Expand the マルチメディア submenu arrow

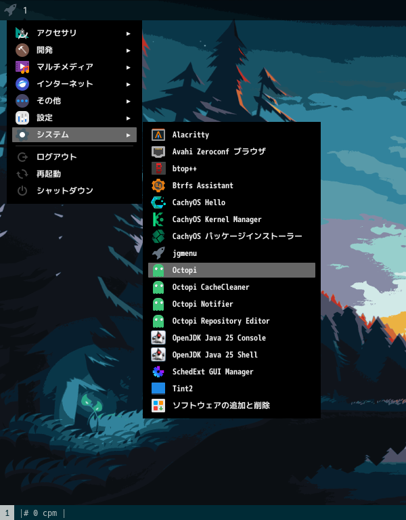(x=129, y=67)
